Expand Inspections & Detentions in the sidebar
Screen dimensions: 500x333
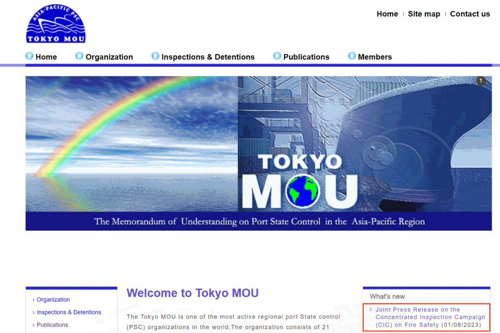pos(69,312)
